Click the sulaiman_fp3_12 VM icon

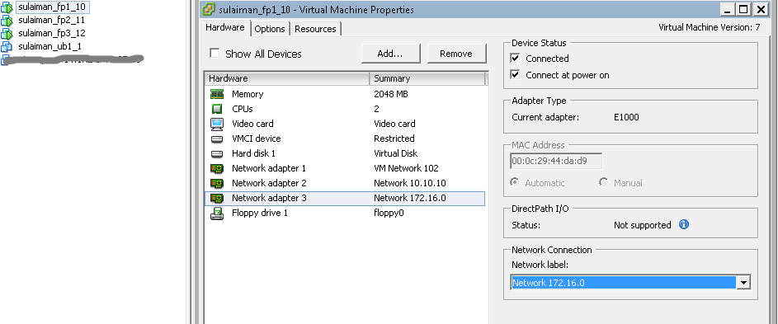tap(7, 33)
